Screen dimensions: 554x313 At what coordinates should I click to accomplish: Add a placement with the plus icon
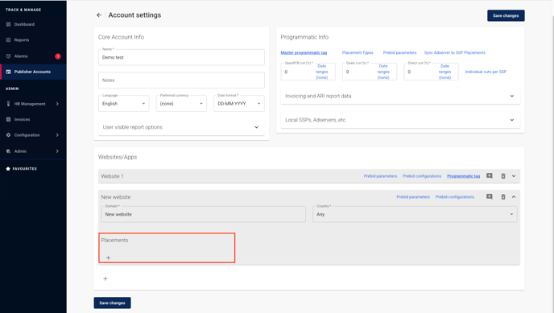[x=108, y=257]
